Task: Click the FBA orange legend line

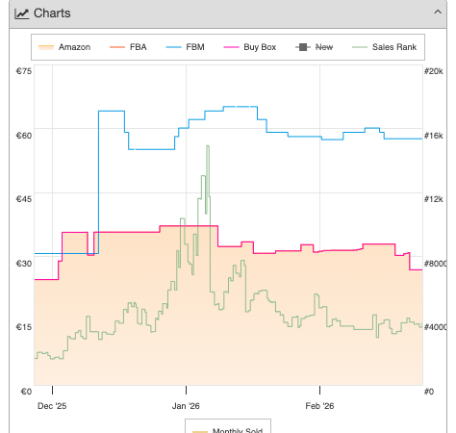Action: pos(117,47)
